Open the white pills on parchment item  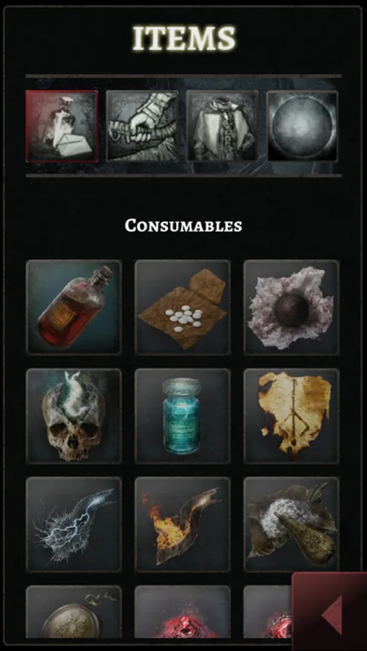tap(182, 307)
